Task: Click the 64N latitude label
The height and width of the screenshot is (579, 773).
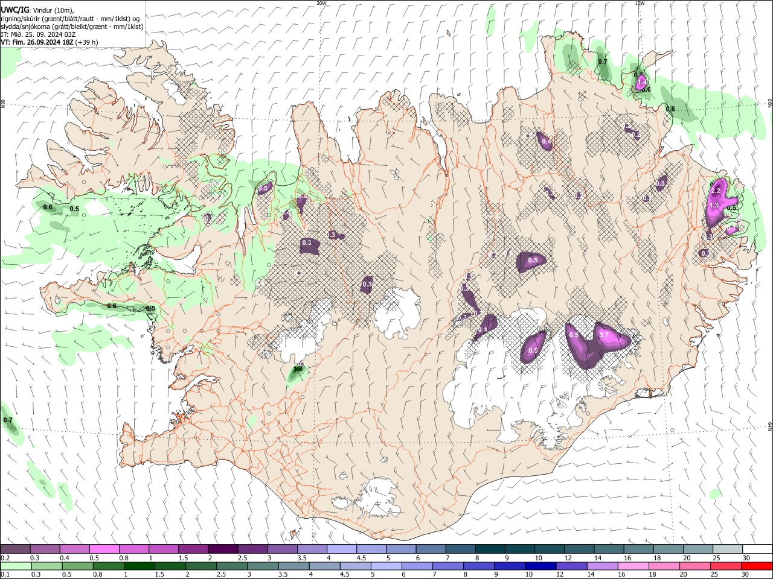Action: (x=770, y=426)
